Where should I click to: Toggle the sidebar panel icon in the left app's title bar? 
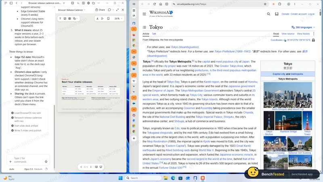tap(11, 3)
